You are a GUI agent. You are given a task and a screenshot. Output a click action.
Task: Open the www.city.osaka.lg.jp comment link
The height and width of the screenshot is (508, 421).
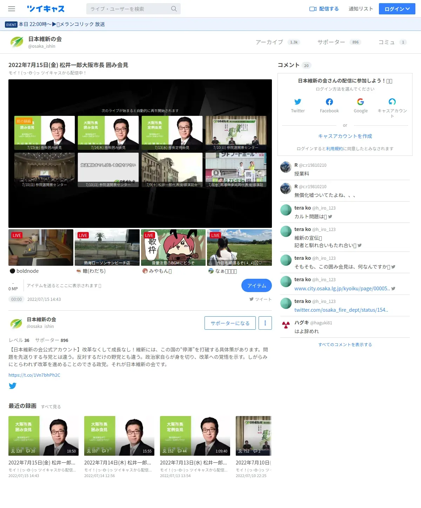click(342, 289)
